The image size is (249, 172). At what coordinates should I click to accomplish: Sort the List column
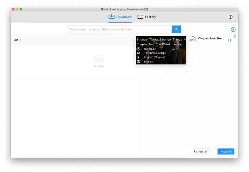pos(21,40)
